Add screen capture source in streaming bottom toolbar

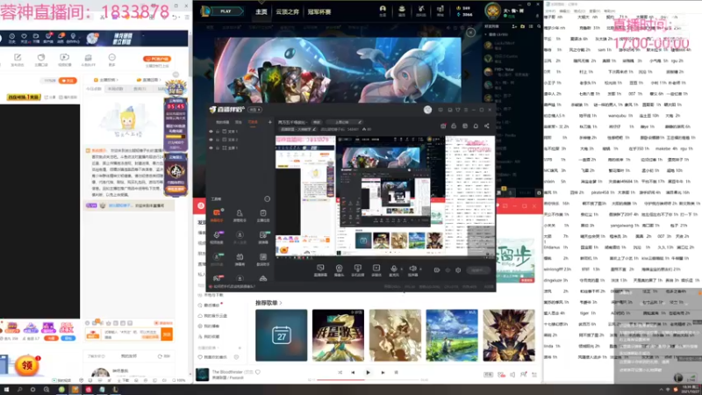coord(320,270)
